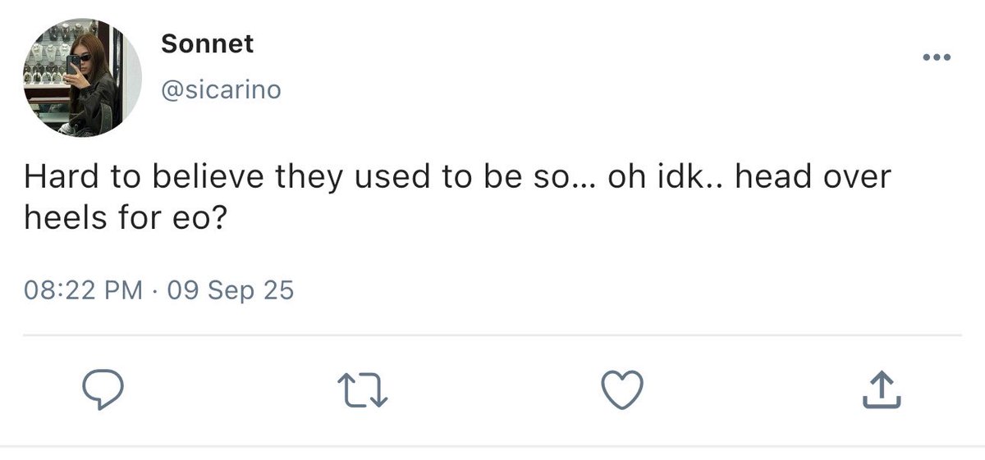Open Sonnet's profile picture

pos(81,77)
